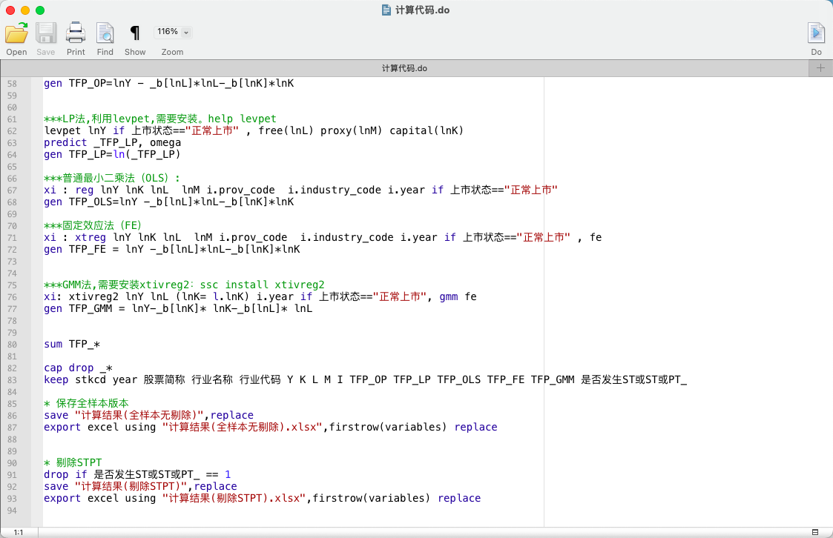
Task: Click the sum TFP_* command line
Action: (x=71, y=345)
